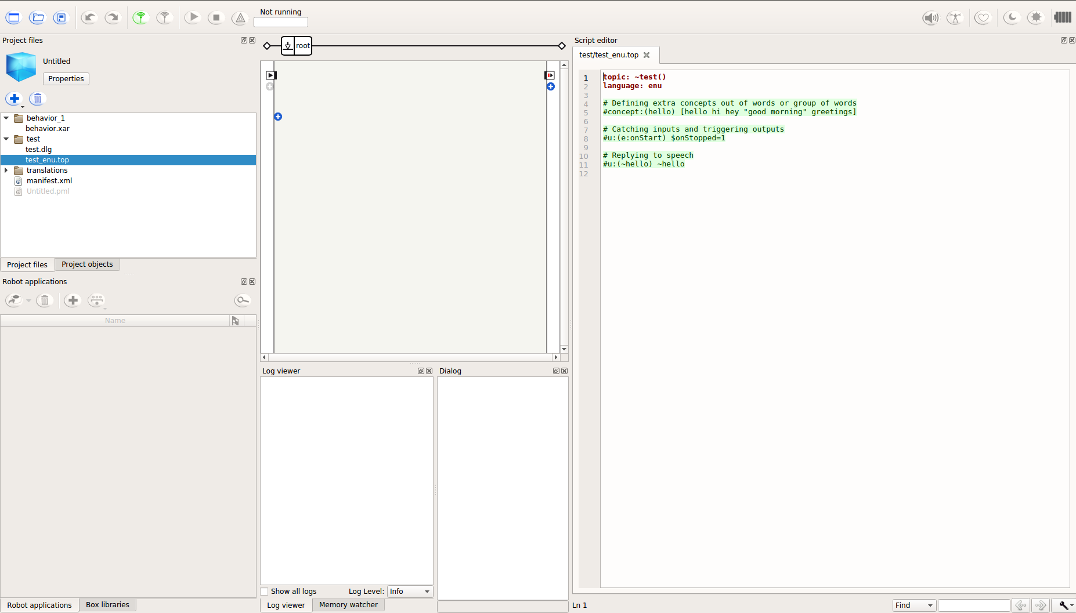
Task: Create a new project via toolbar icon
Action: tap(13, 18)
